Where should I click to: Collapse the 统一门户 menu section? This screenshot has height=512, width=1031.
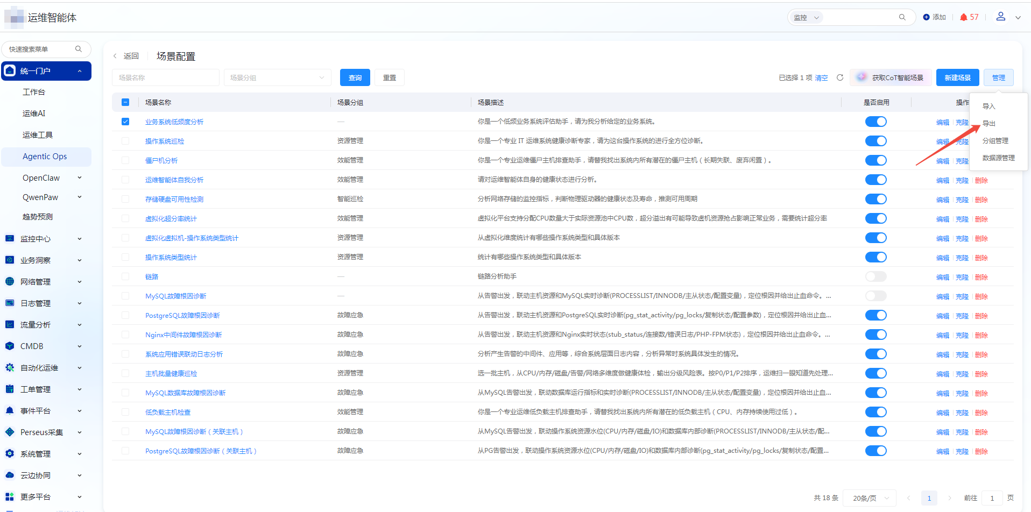(80, 71)
